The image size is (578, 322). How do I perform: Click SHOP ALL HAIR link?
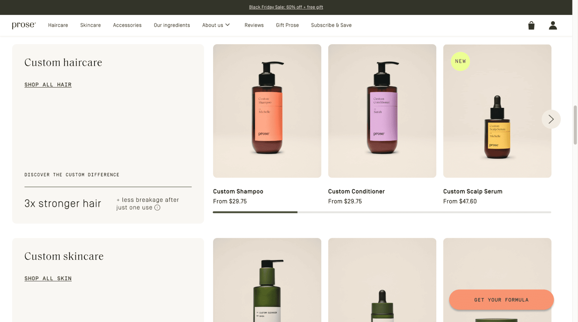[x=48, y=85]
